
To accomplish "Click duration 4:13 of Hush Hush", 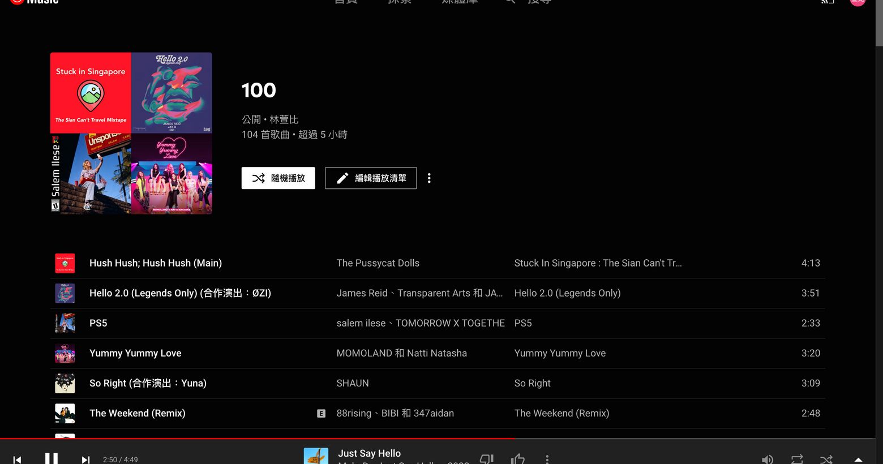I will pos(811,263).
